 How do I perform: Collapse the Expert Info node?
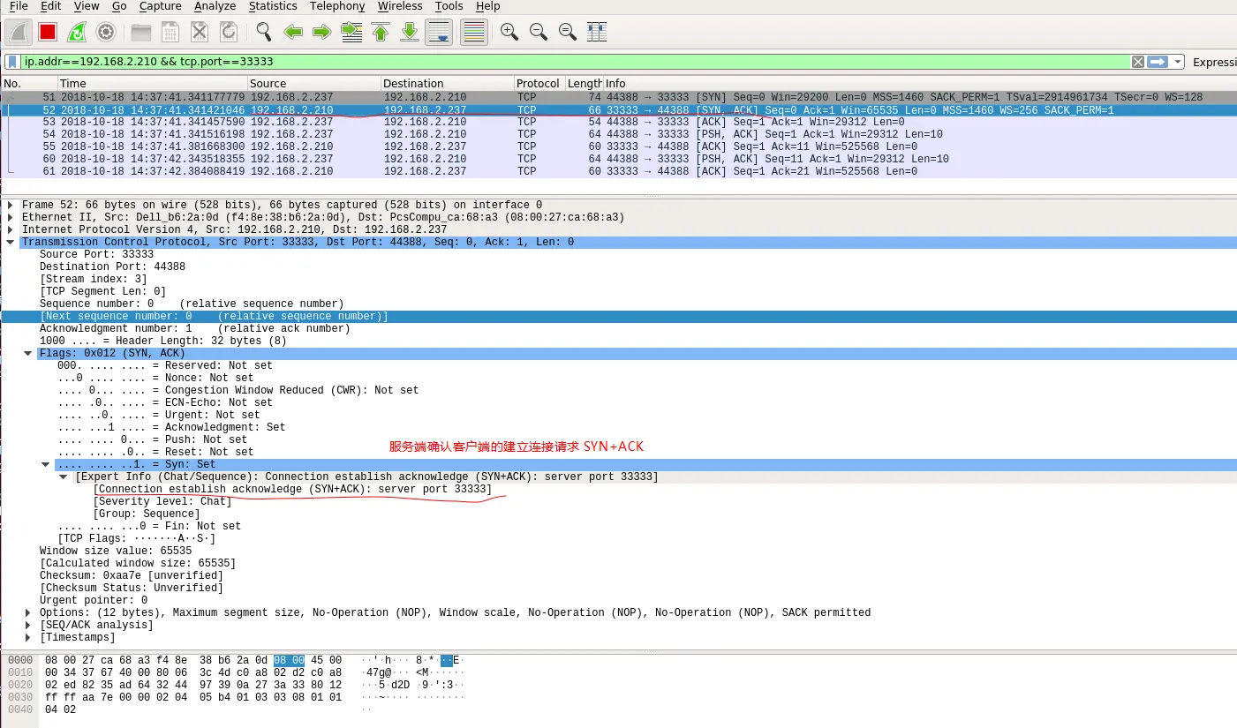[64, 477]
